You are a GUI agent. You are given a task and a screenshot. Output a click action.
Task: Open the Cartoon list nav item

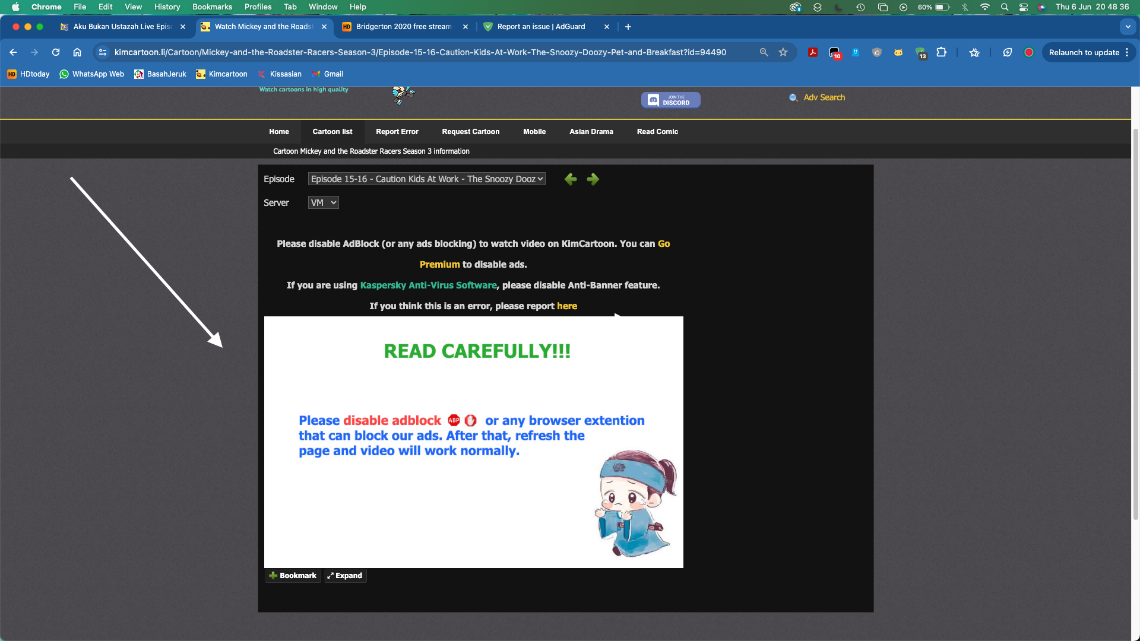[x=332, y=132]
